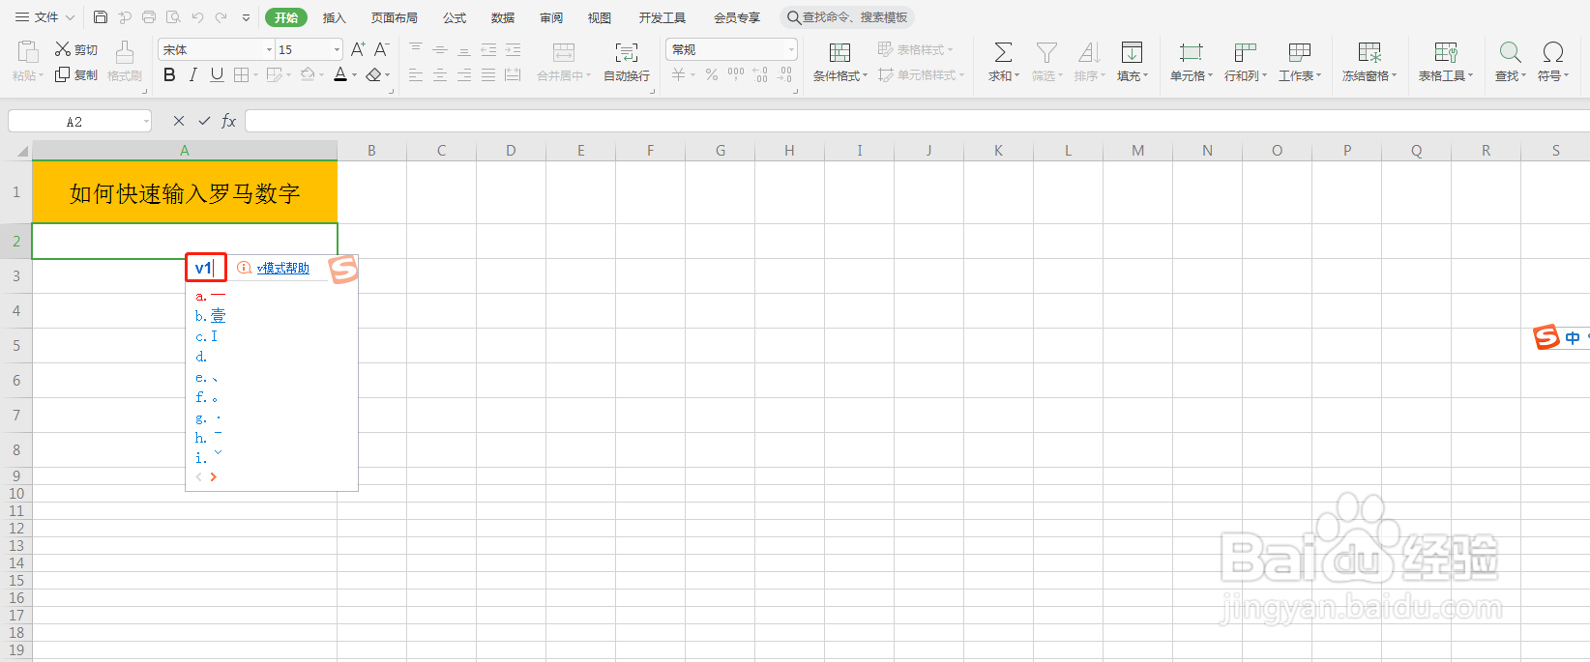Switch to the Review (审阅) tab
The height and width of the screenshot is (662, 1590).
point(551,17)
